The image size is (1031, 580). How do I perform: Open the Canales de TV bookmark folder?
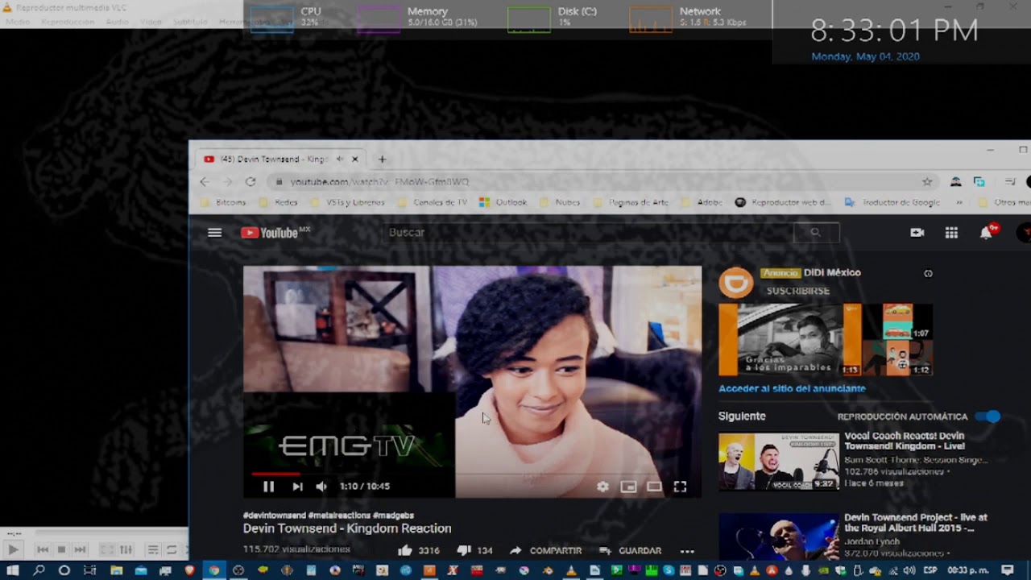point(433,203)
